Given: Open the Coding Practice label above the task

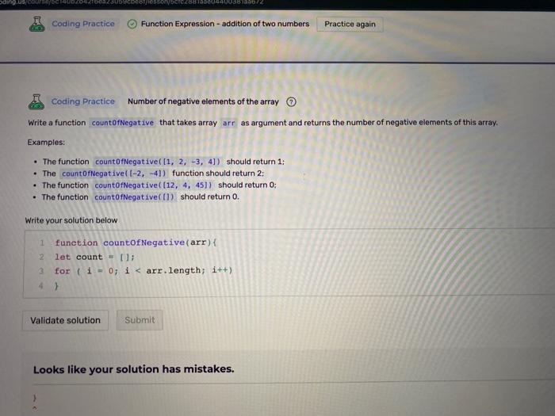Looking at the screenshot, I should coord(82,101).
